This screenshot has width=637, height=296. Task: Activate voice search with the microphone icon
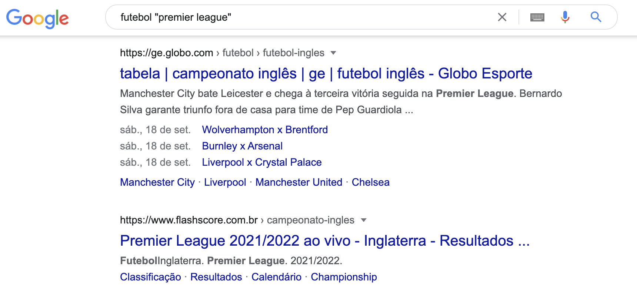(x=565, y=17)
